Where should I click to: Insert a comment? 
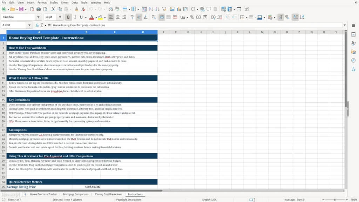click(x=209, y=9)
